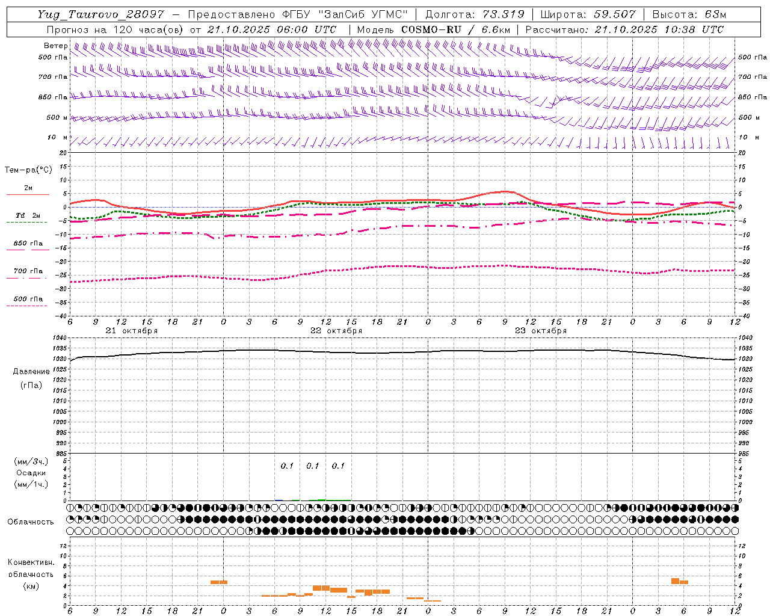Click the green precipitation bar in Осадки panel

tap(322, 499)
